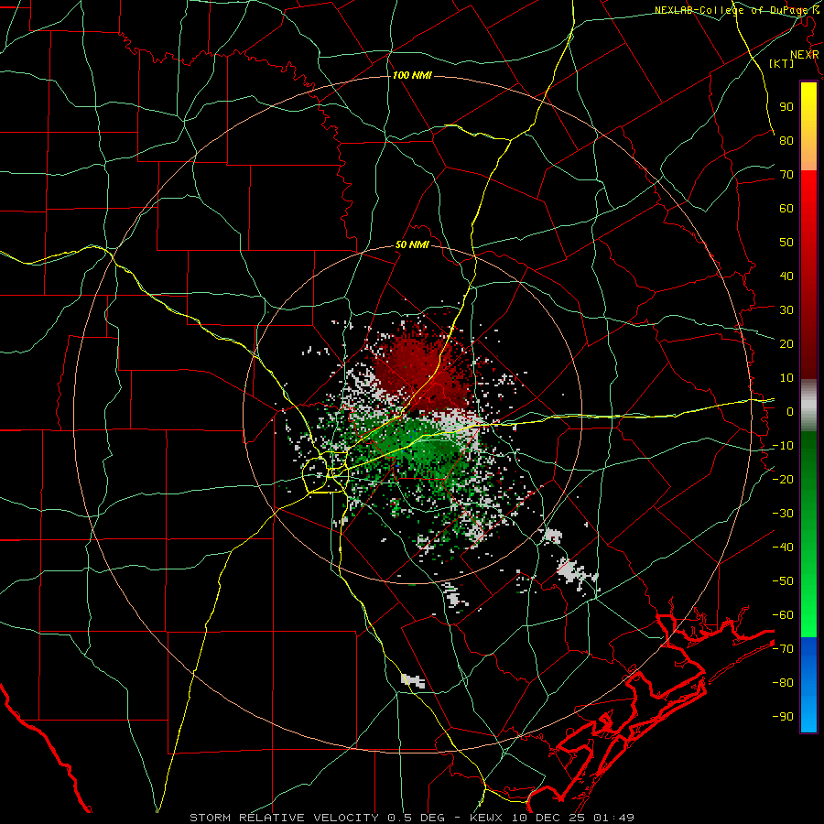
Task: Click the positive 80 scale label
Action: pos(786,140)
